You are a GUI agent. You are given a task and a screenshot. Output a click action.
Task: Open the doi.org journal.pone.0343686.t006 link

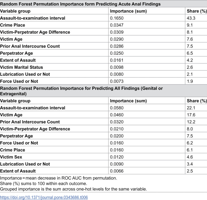(44, 197)
